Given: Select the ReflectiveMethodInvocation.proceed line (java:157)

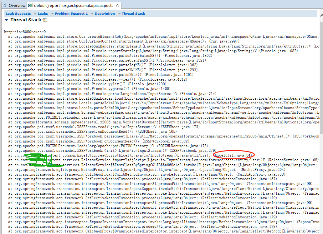Looking at the screenshot, I should (x=142, y=179).
